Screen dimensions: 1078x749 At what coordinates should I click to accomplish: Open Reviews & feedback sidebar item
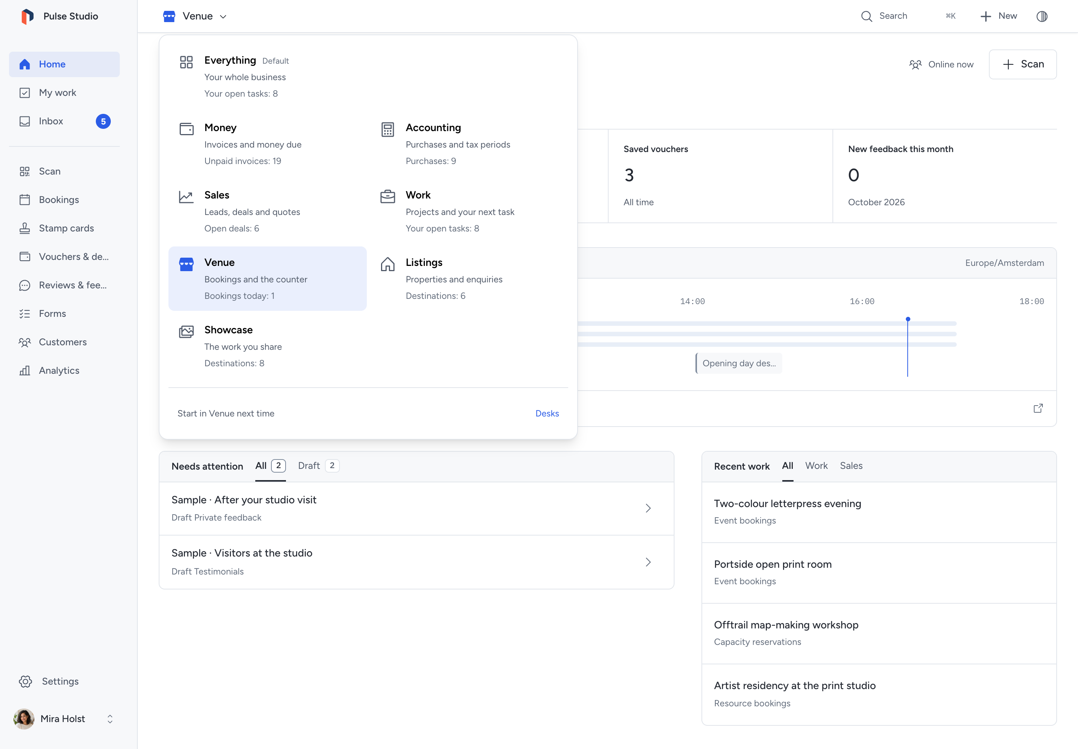click(64, 285)
